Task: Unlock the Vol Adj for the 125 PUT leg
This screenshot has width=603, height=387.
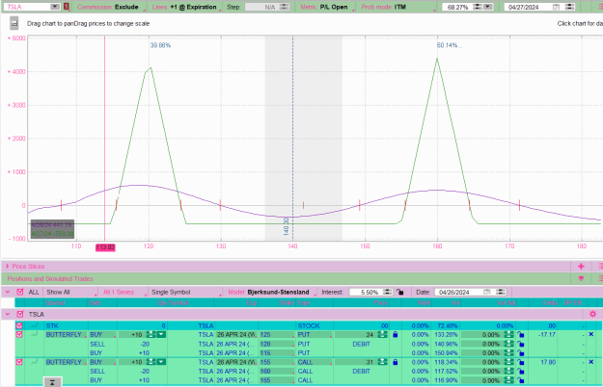Action: click(x=520, y=334)
